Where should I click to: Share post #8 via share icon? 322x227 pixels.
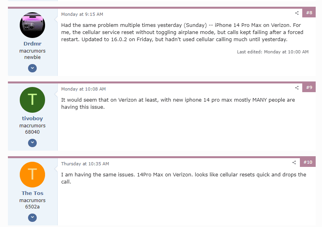click(297, 13)
